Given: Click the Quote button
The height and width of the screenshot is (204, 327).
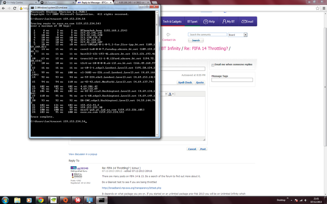Looking at the screenshot, I should 200,82.
